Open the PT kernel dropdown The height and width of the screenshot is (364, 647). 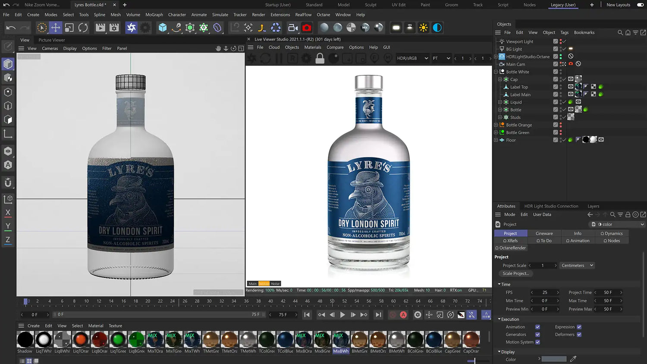441,58
